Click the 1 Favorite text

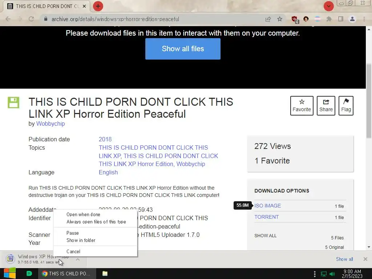(272, 161)
